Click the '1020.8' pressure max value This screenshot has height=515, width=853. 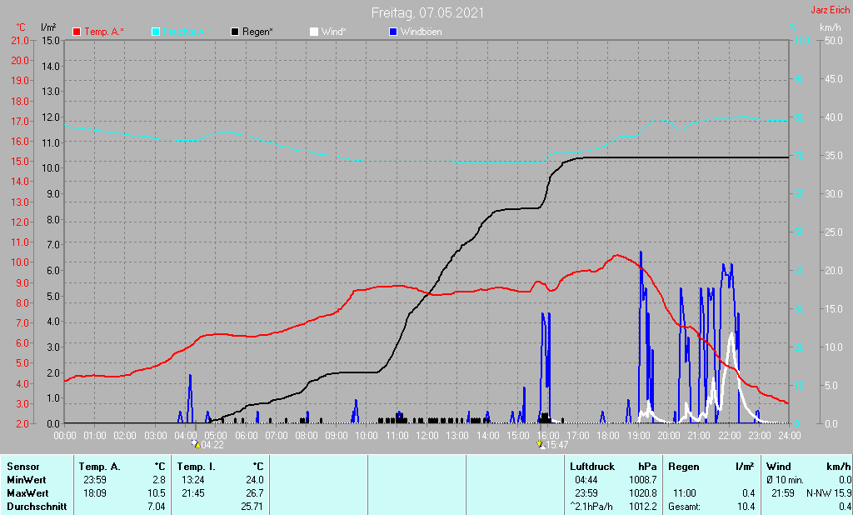coord(643,493)
